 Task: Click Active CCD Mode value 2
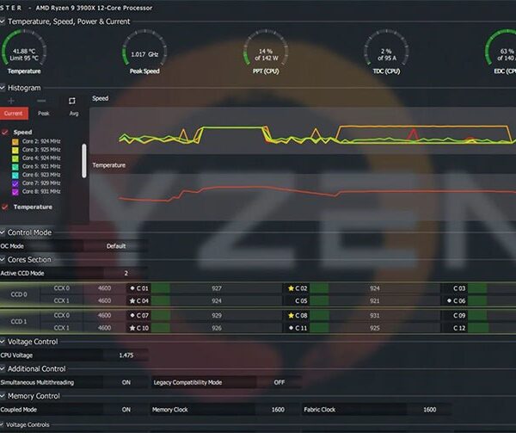(126, 273)
